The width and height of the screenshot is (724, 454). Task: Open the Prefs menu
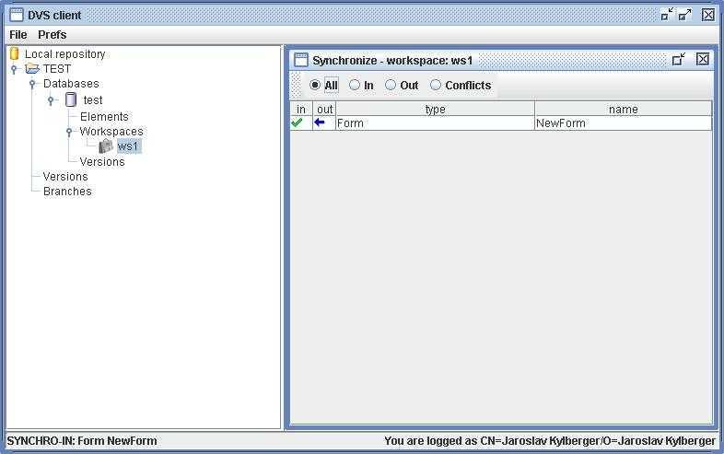(53, 35)
